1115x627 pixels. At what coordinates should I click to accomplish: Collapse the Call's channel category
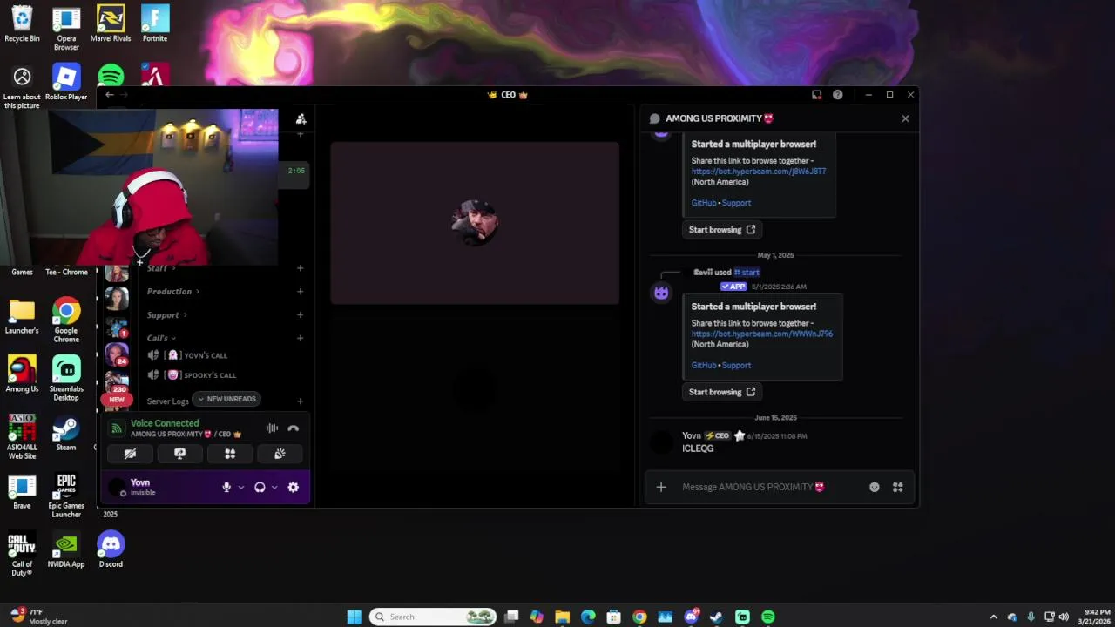point(161,338)
